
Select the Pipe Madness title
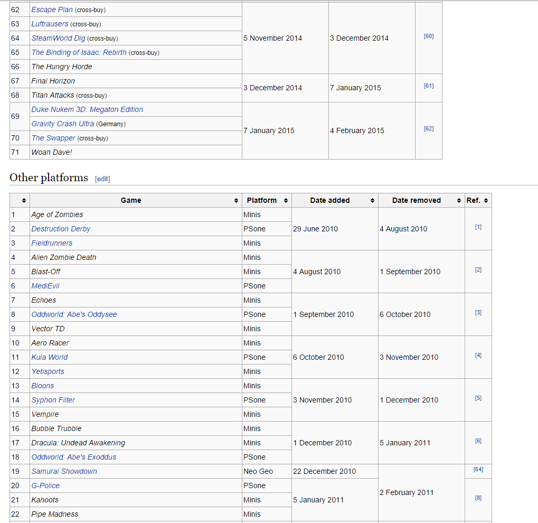pos(54,514)
